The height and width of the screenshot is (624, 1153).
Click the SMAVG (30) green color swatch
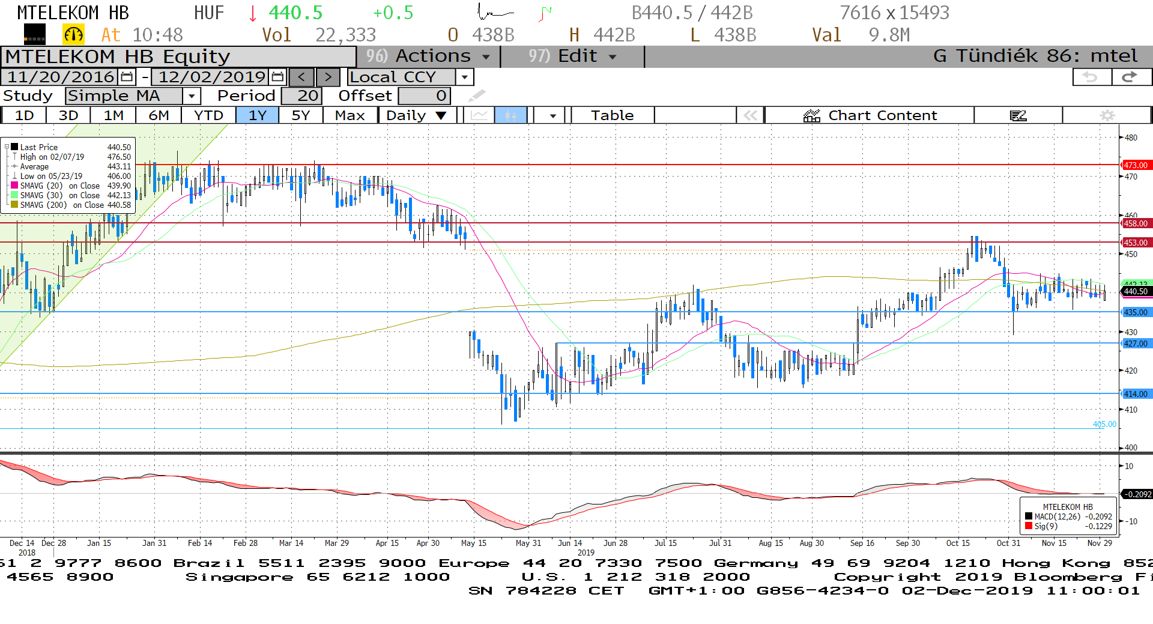(14, 195)
